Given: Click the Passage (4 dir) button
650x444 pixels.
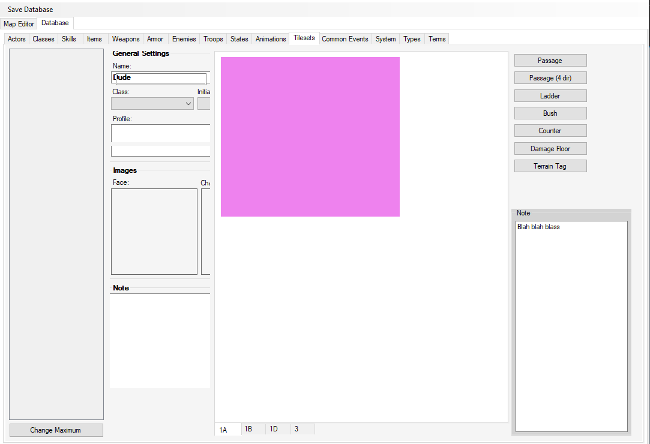Looking at the screenshot, I should point(550,78).
